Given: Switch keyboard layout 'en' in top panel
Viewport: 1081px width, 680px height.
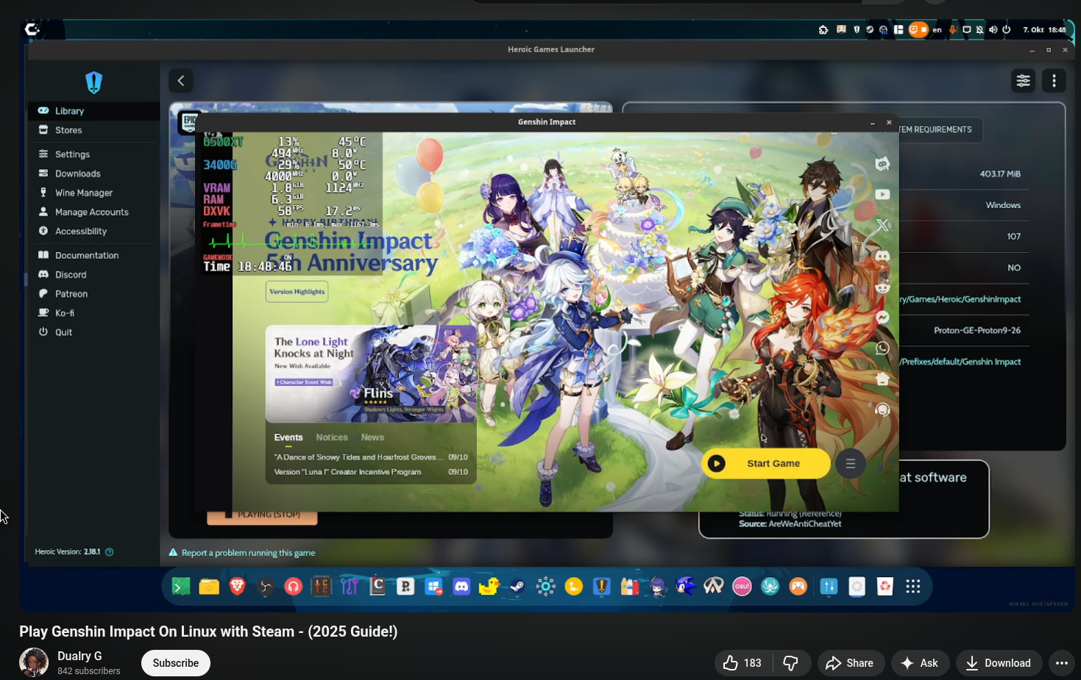Looking at the screenshot, I should pyautogui.click(x=937, y=30).
